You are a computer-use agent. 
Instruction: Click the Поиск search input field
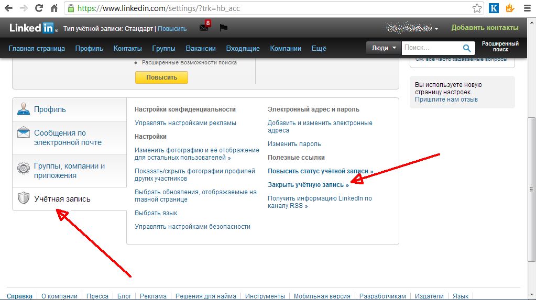431,48
